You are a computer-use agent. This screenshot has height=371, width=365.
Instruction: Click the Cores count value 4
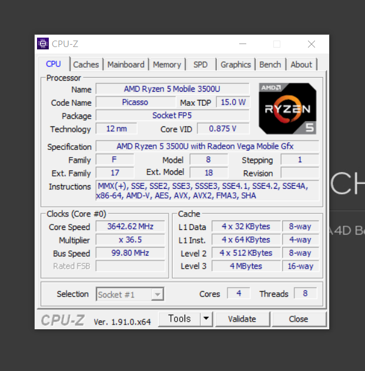pyautogui.click(x=239, y=293)
